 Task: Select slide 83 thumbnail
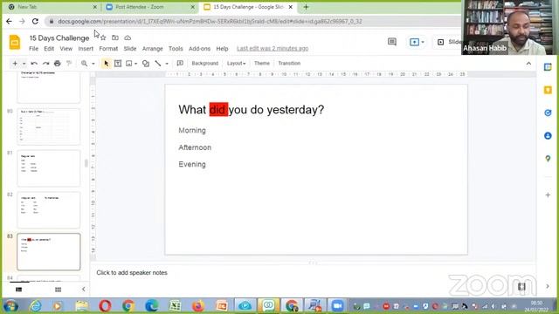tap(49, 252)
